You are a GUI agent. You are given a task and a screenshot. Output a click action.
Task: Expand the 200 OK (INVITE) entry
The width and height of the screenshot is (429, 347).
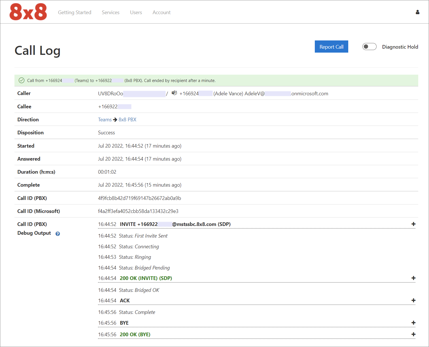pyautogui.click(x=413, y=278)
